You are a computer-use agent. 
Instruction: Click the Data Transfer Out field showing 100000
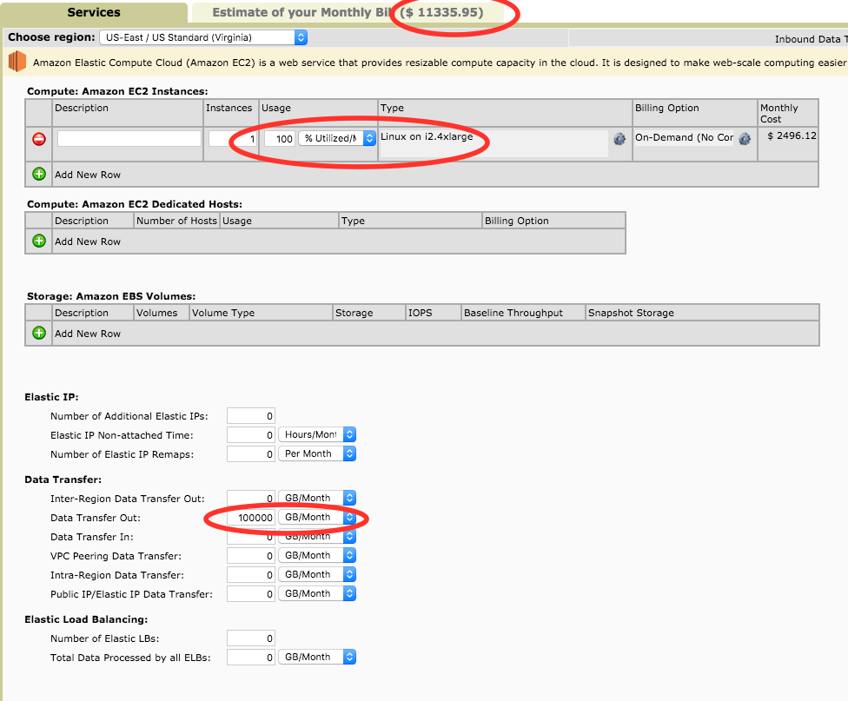click(251, 518)
